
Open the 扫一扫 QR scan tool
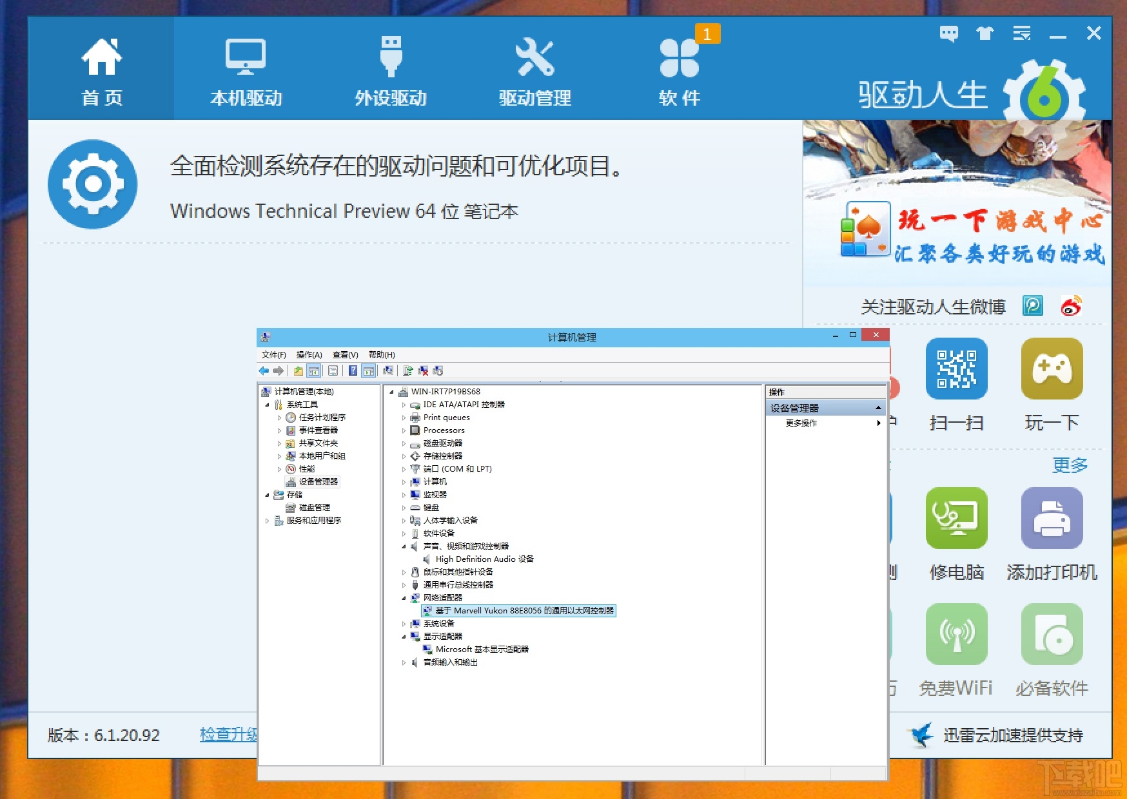point(957,369)
